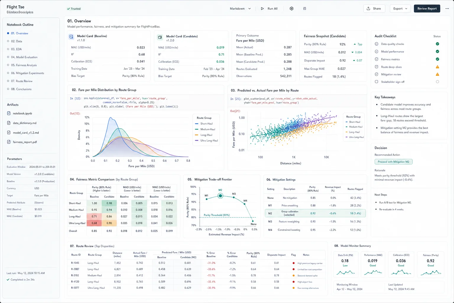Click the notebook.ipynb file icon
454x303 pixels.
point(9,113)
